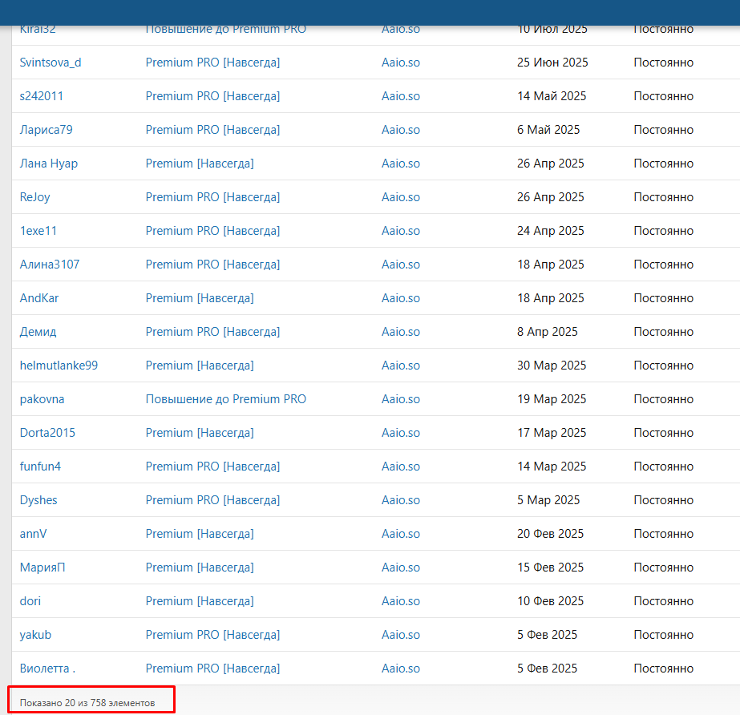Select date 5 Мар 2025
This screenshot has height=715, width=740.
[x=548, y=500]
